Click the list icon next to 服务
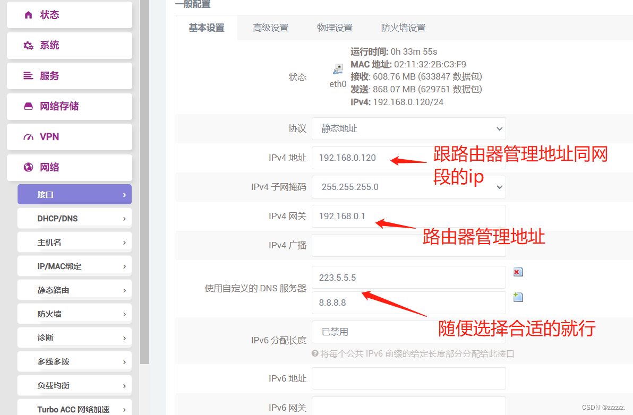 [x=28, y=76]
